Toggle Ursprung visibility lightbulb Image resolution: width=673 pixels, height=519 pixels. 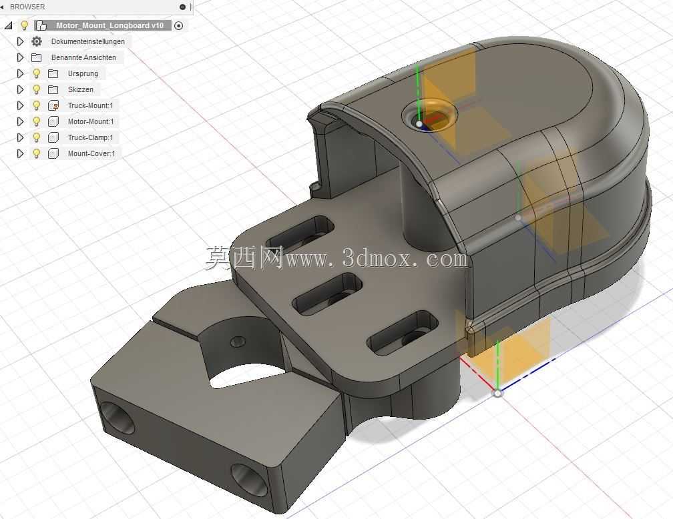(37, 73)
